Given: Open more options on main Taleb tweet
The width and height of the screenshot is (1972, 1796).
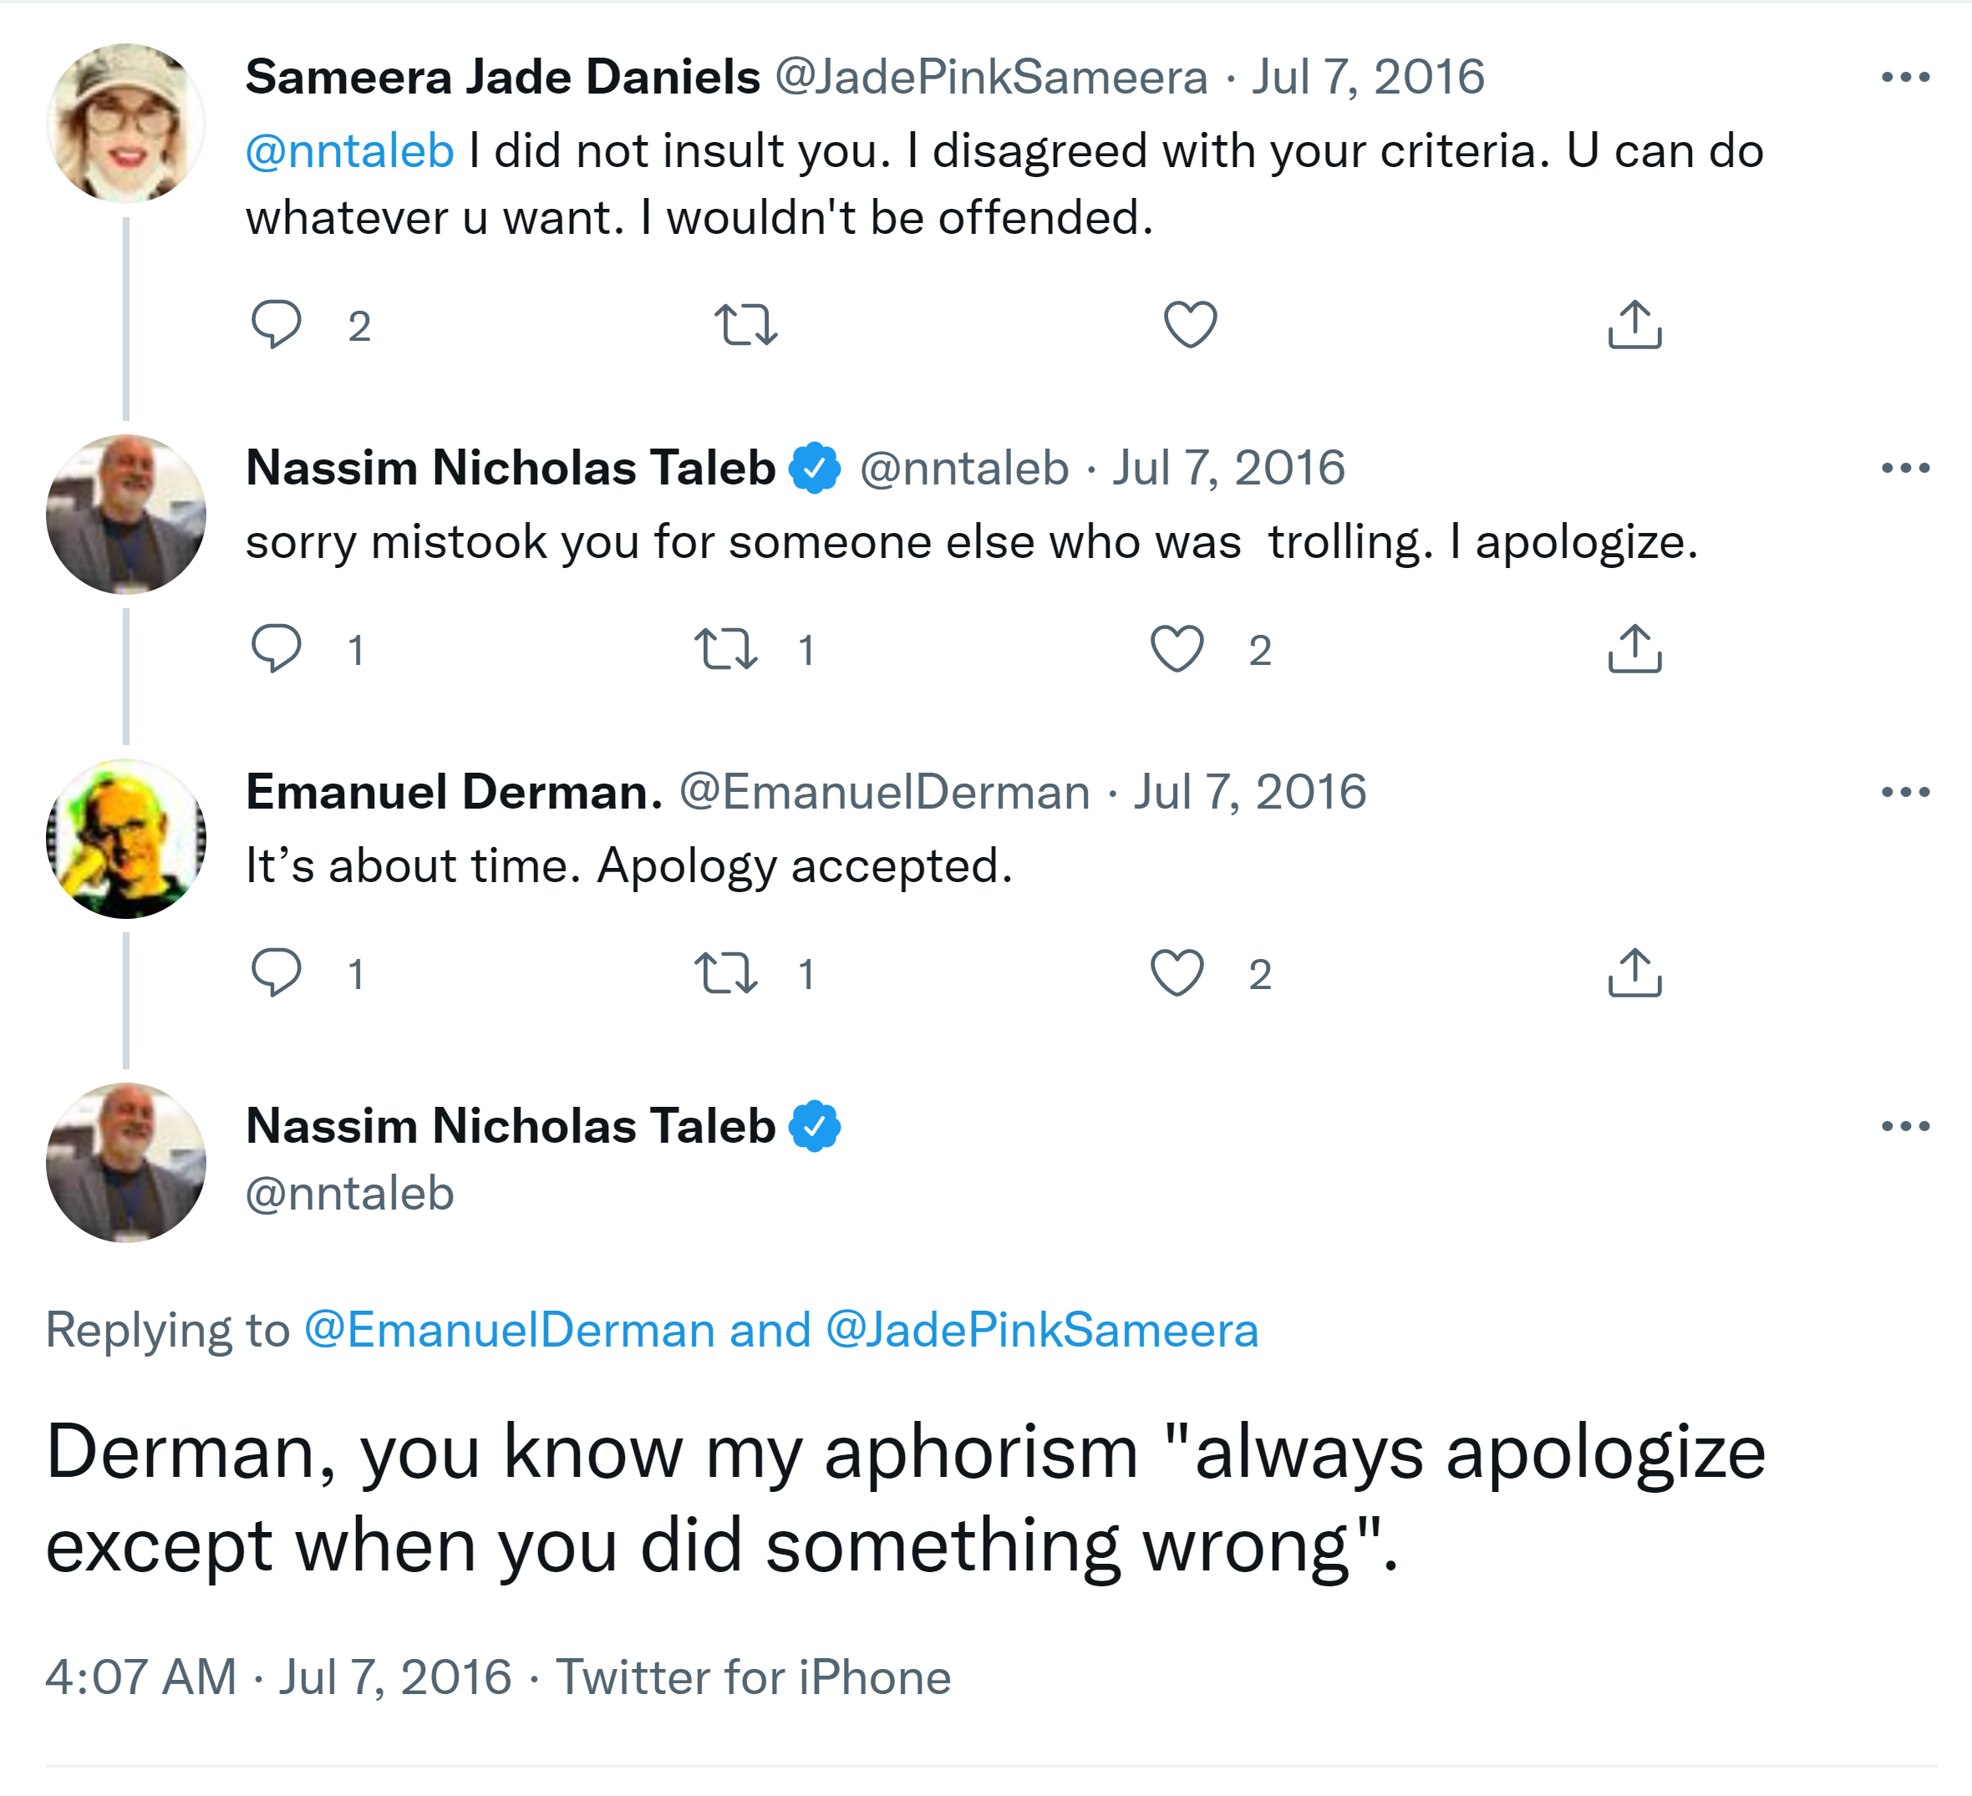Looking at the screenshot, I should 1904,1126.
